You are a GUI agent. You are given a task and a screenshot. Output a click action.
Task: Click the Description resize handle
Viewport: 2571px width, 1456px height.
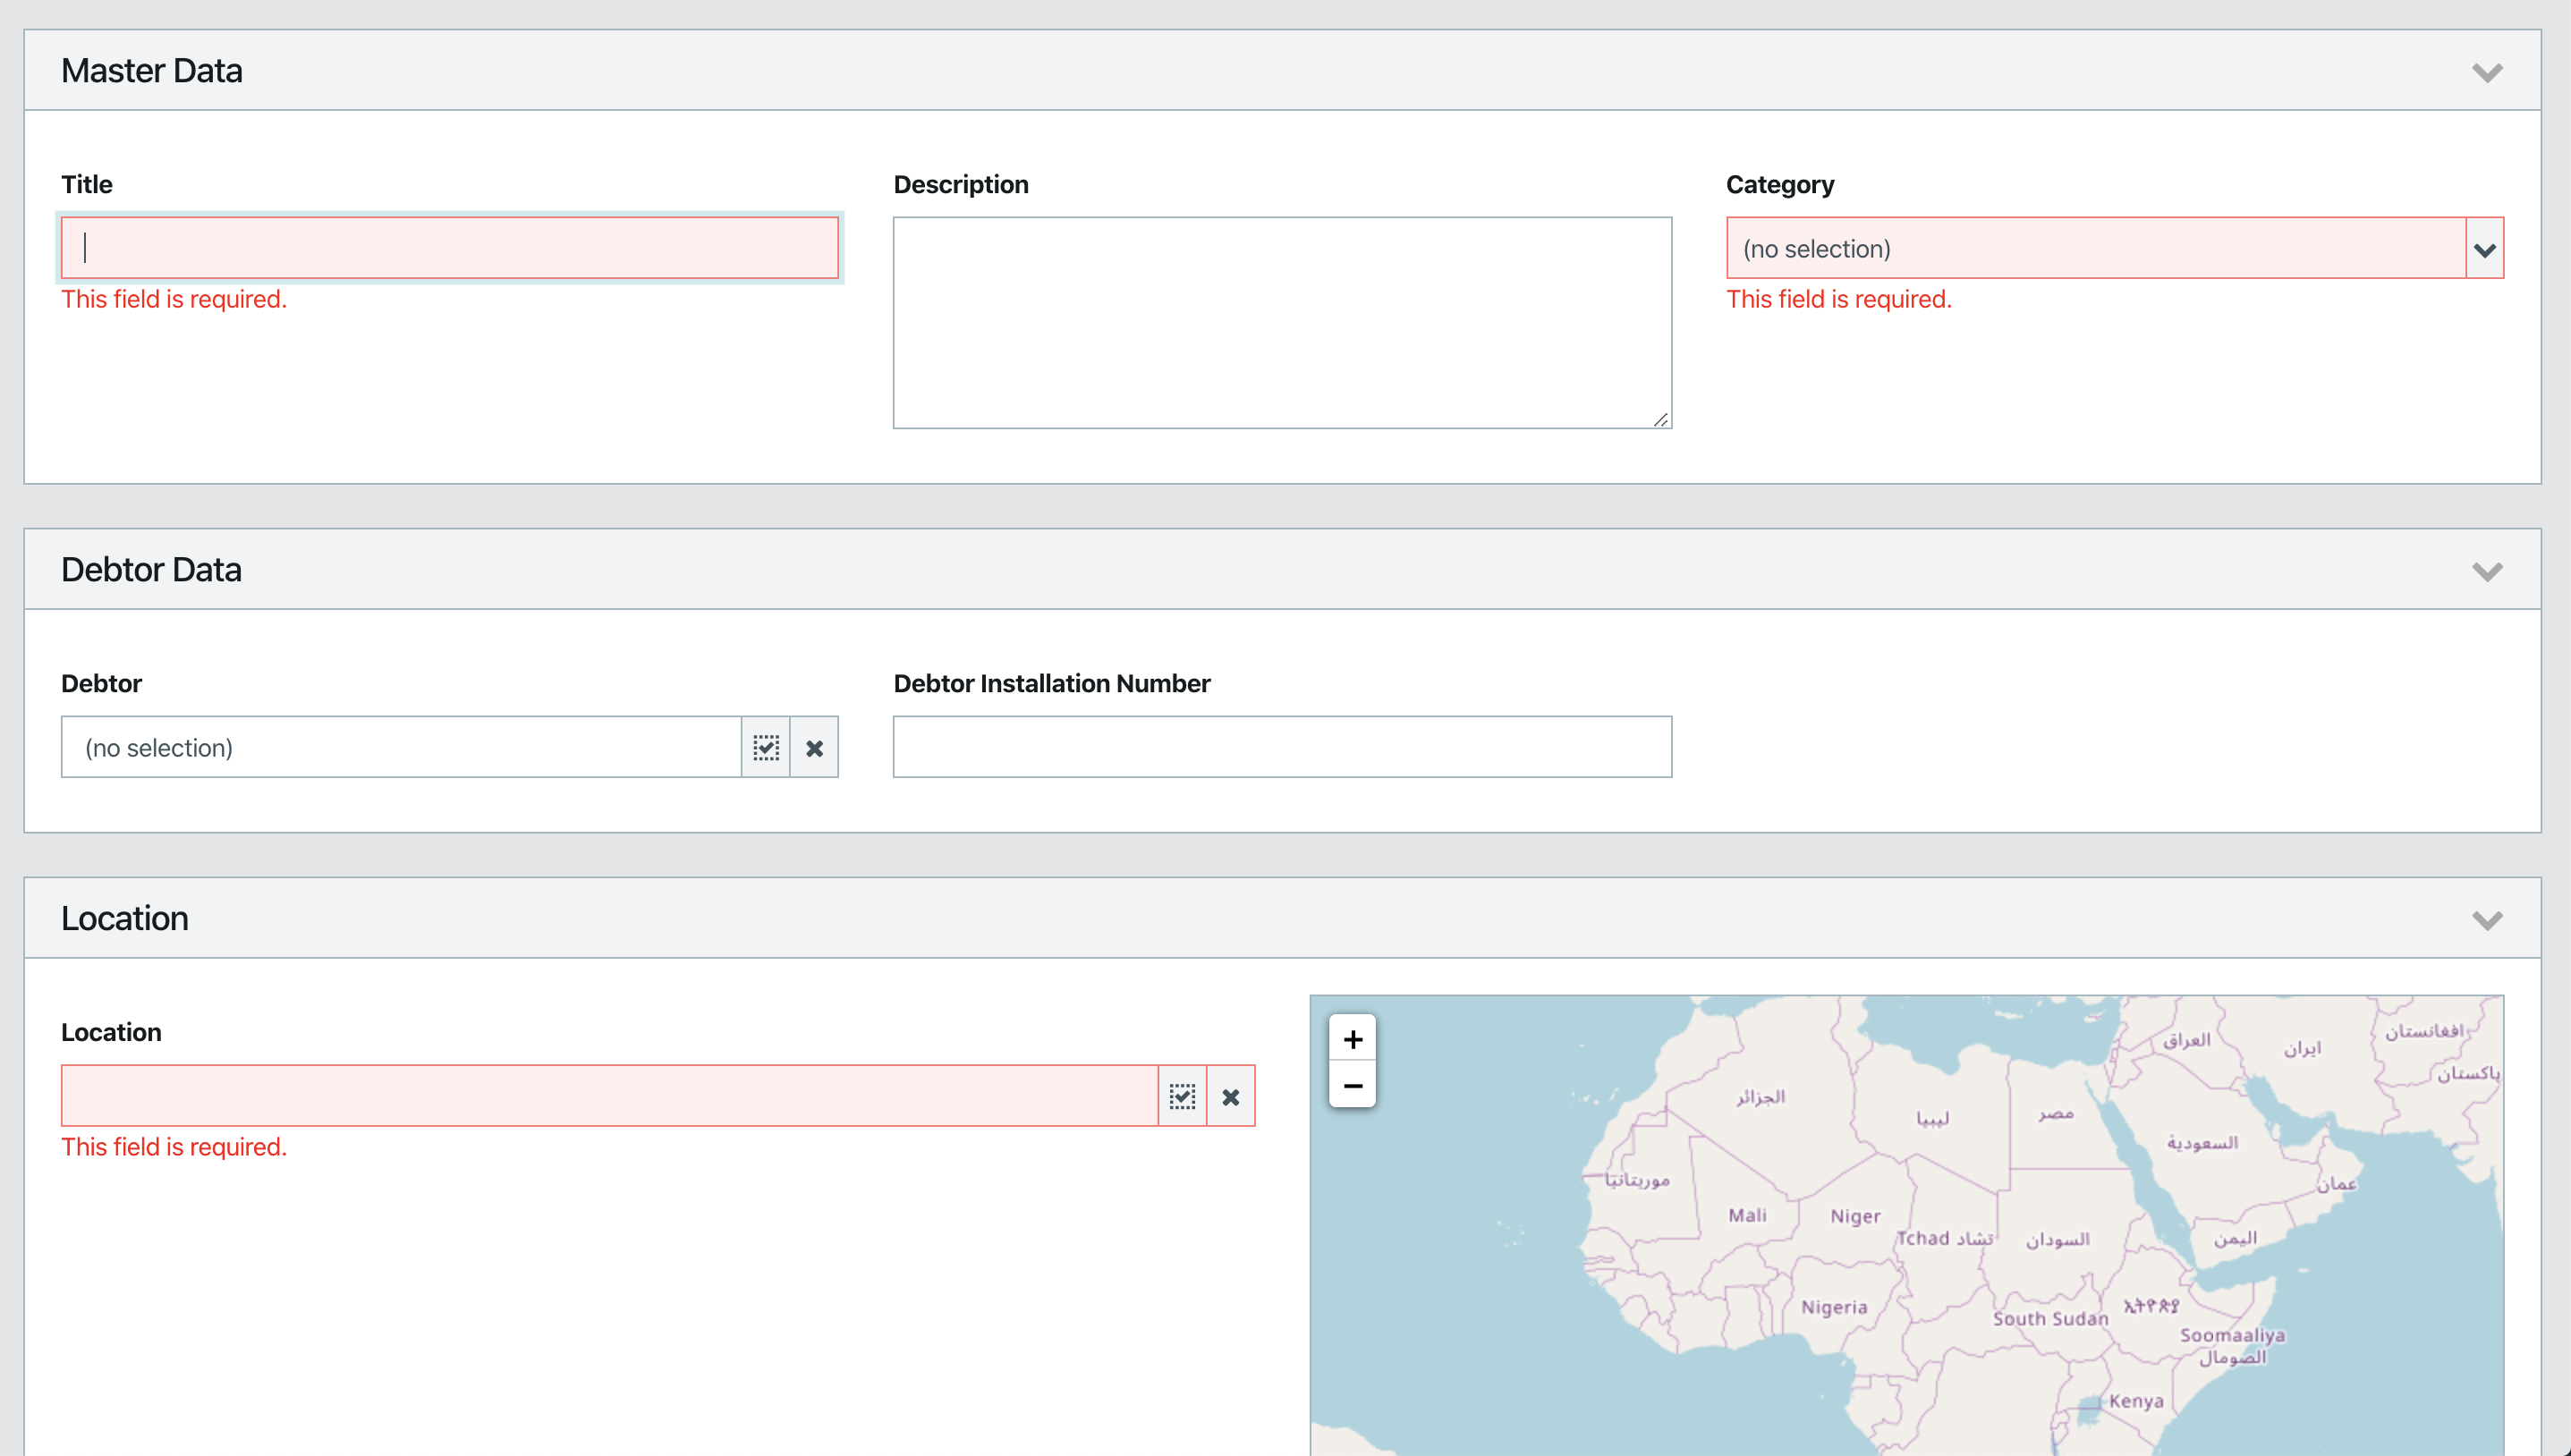click(x=1661, y=419)
